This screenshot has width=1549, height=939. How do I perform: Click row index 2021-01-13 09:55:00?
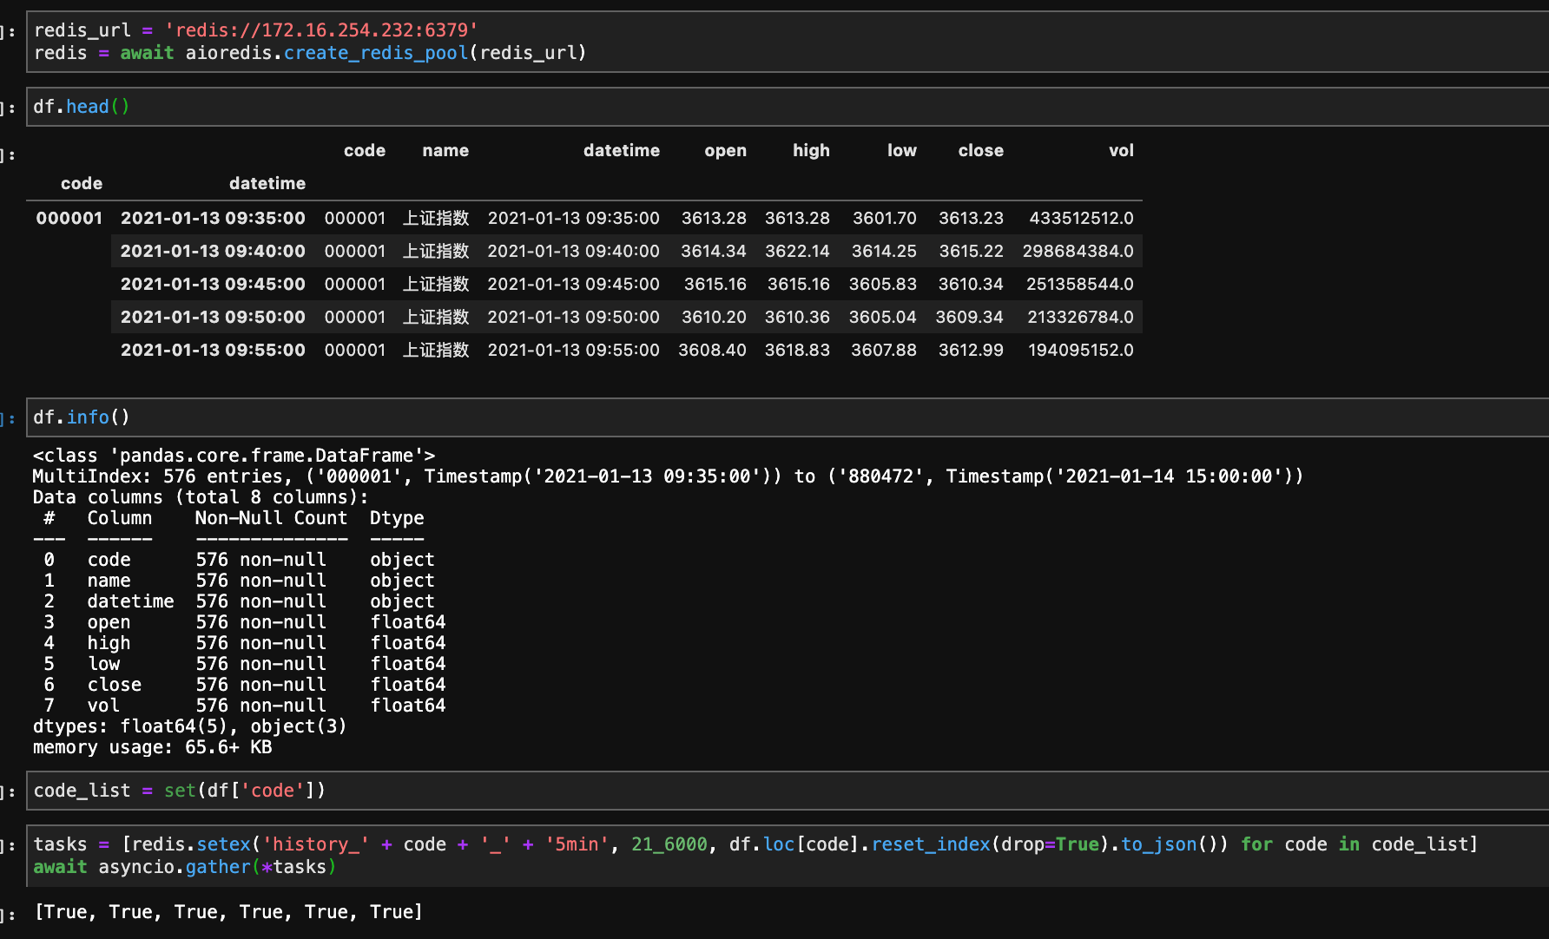tap(213, 350)
